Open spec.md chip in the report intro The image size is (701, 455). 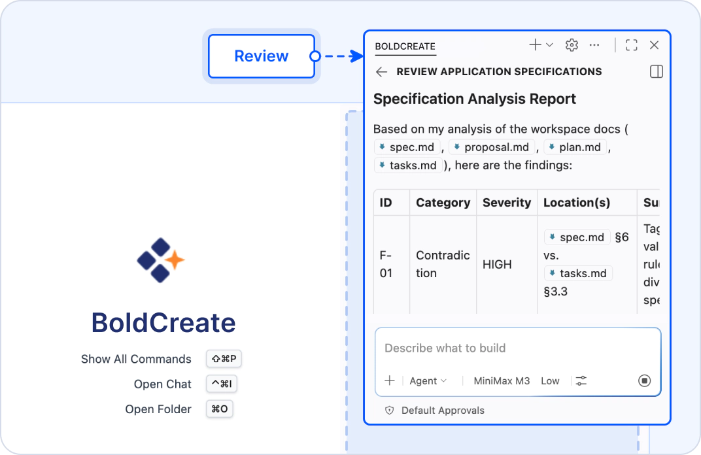click(x=407, y=147)
